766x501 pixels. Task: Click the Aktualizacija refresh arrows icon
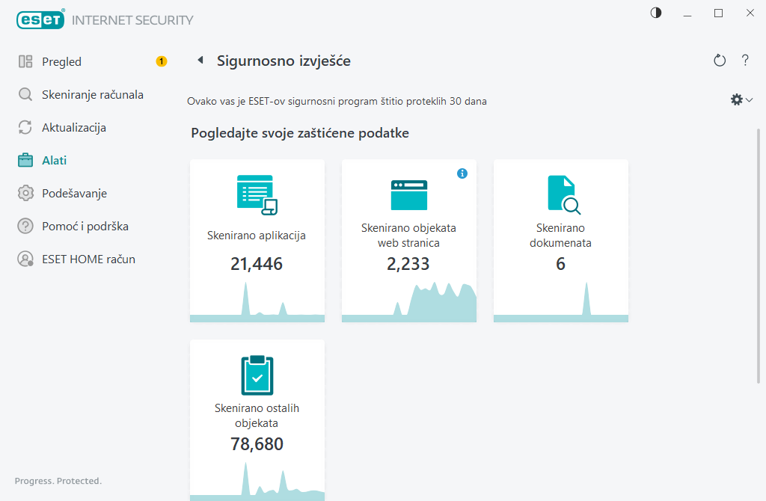pos(25,127)
